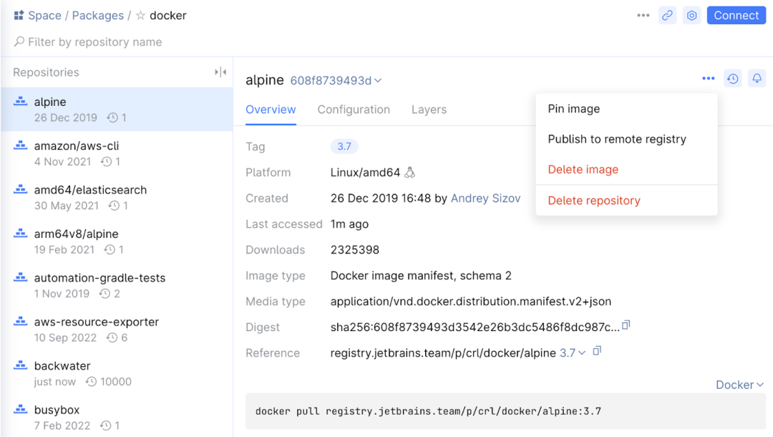Click the docker icon beside automation-gradle-tests

[20, 277]
